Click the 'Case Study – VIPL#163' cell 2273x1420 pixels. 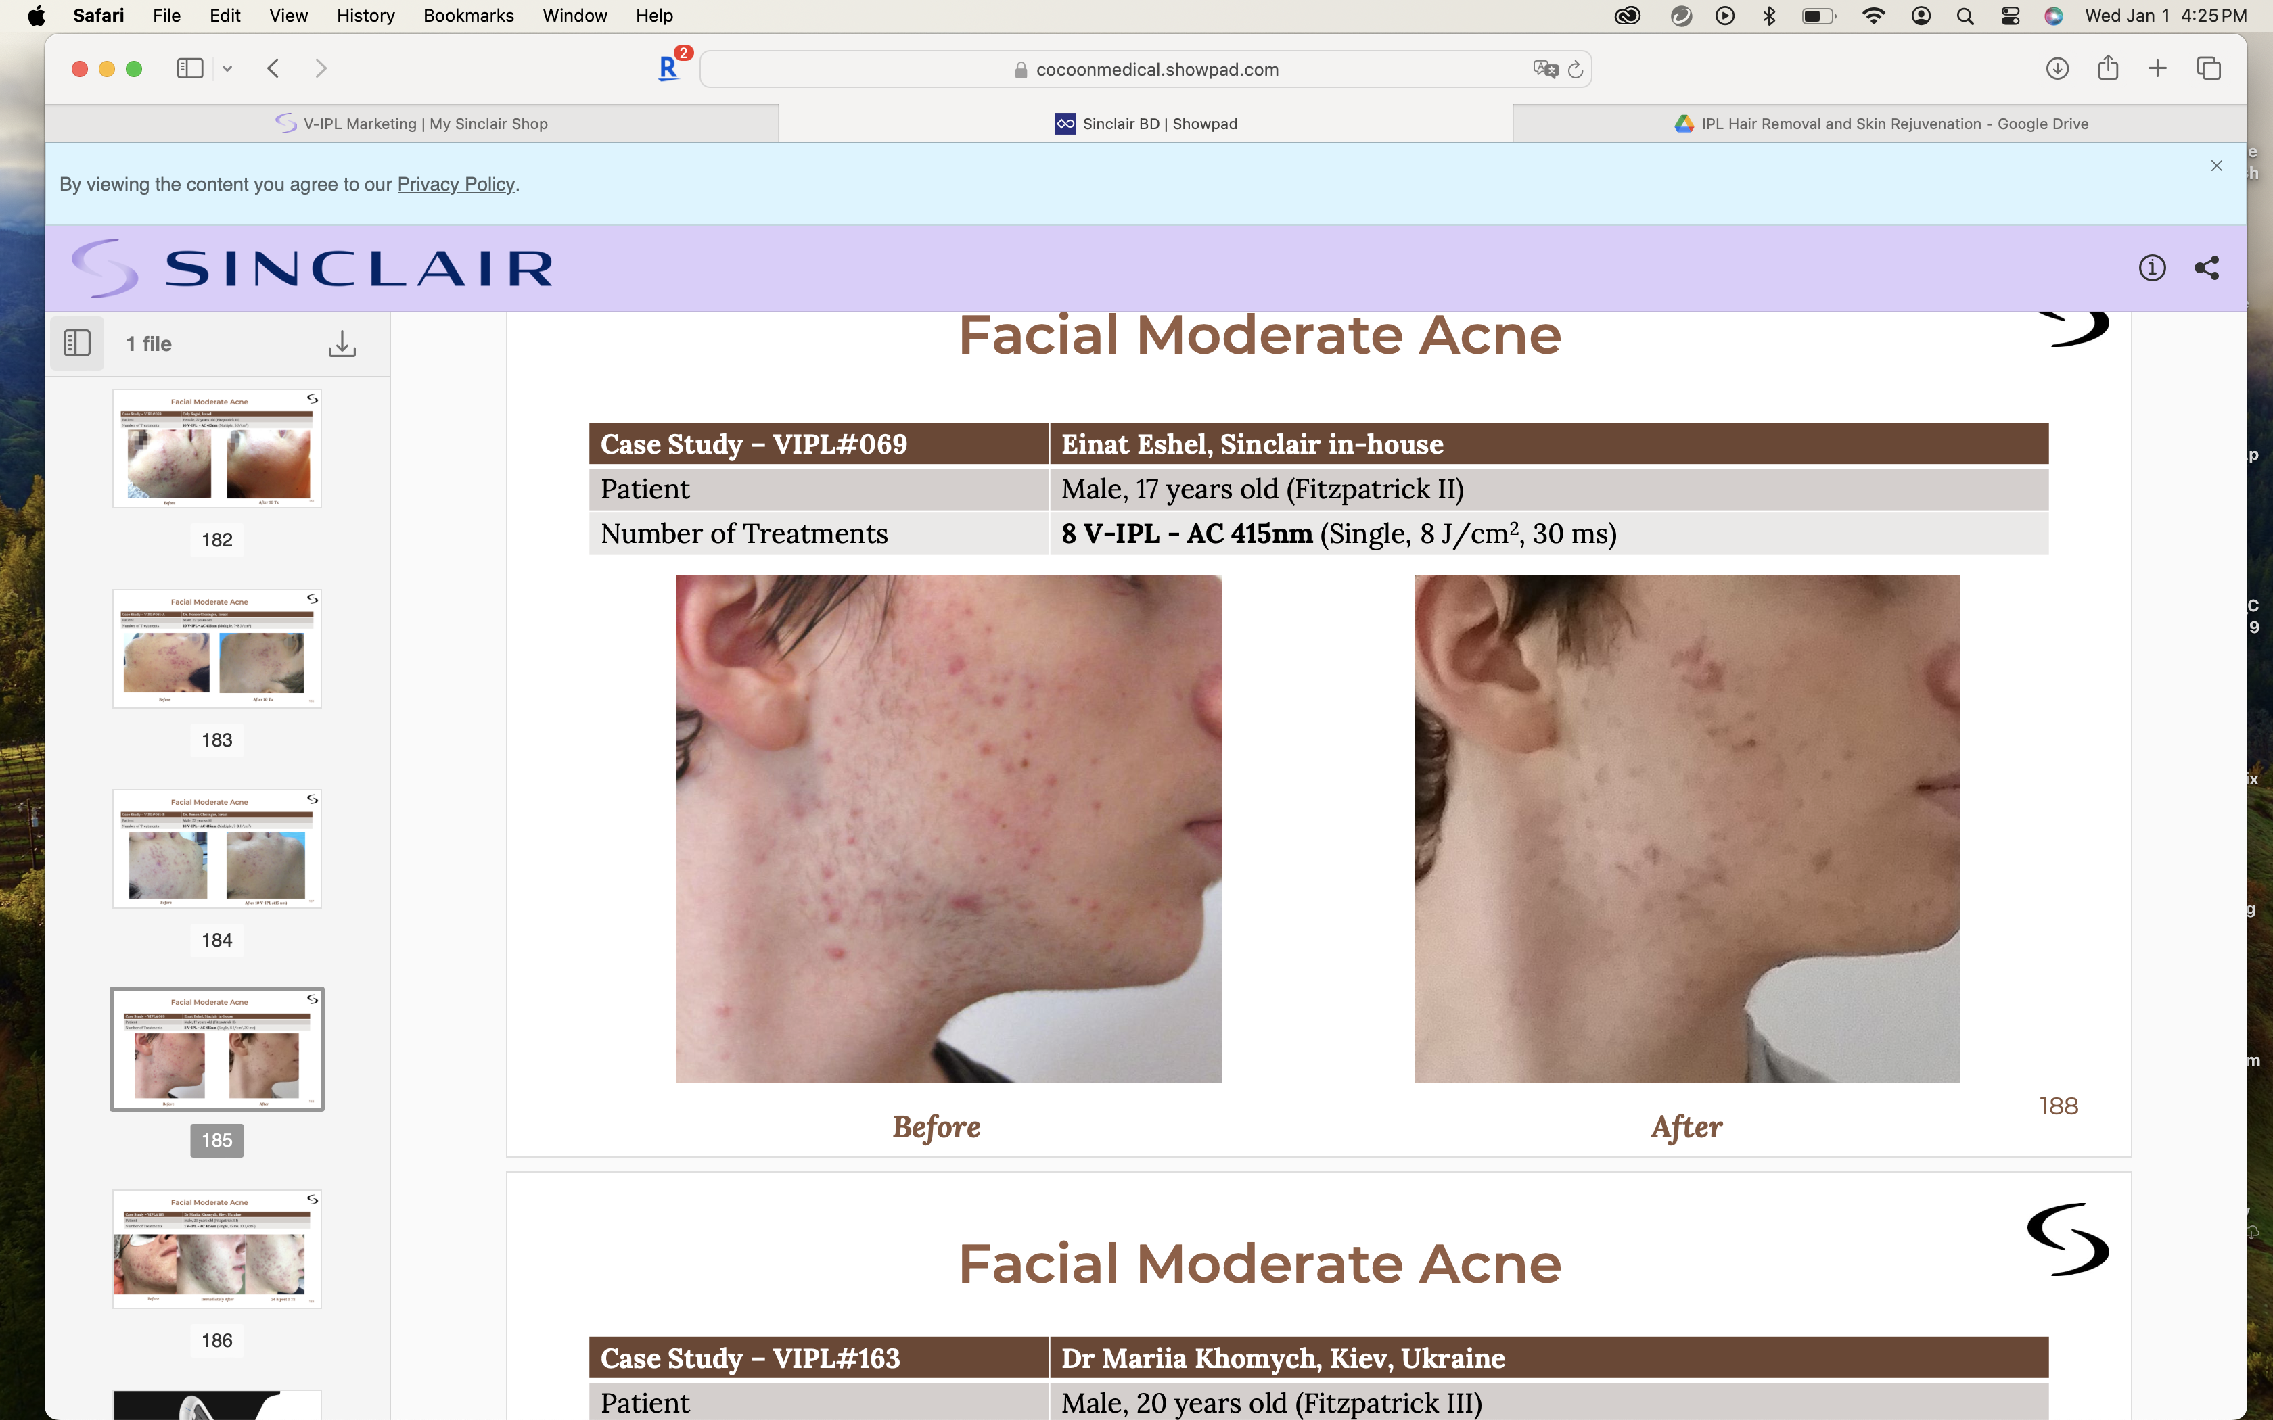click(818, 1358)
